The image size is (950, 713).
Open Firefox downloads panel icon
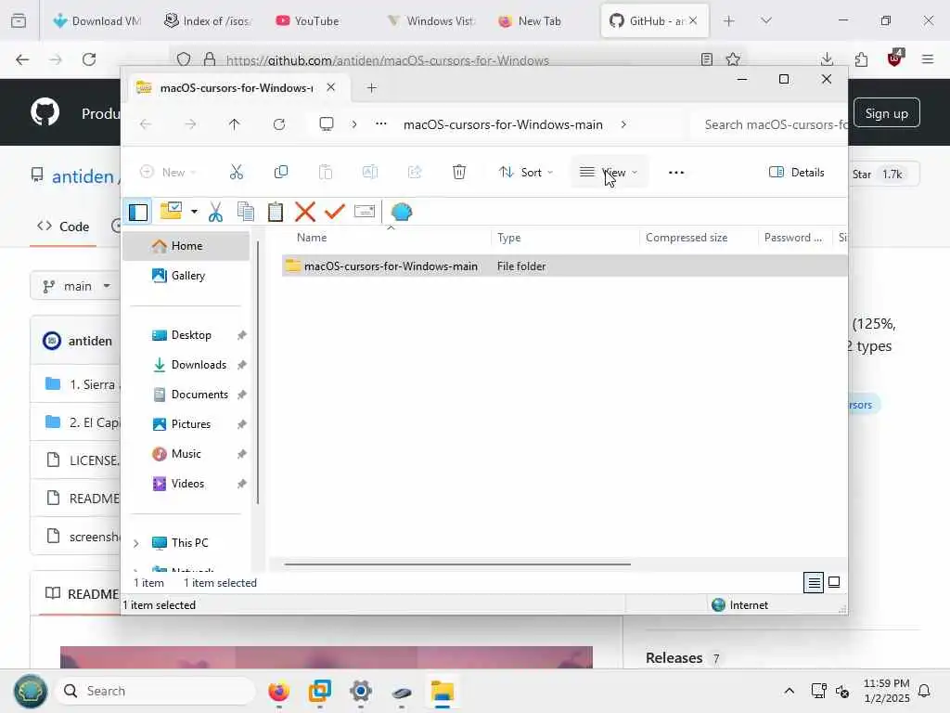pyautogui.click(x=827, y=59)
